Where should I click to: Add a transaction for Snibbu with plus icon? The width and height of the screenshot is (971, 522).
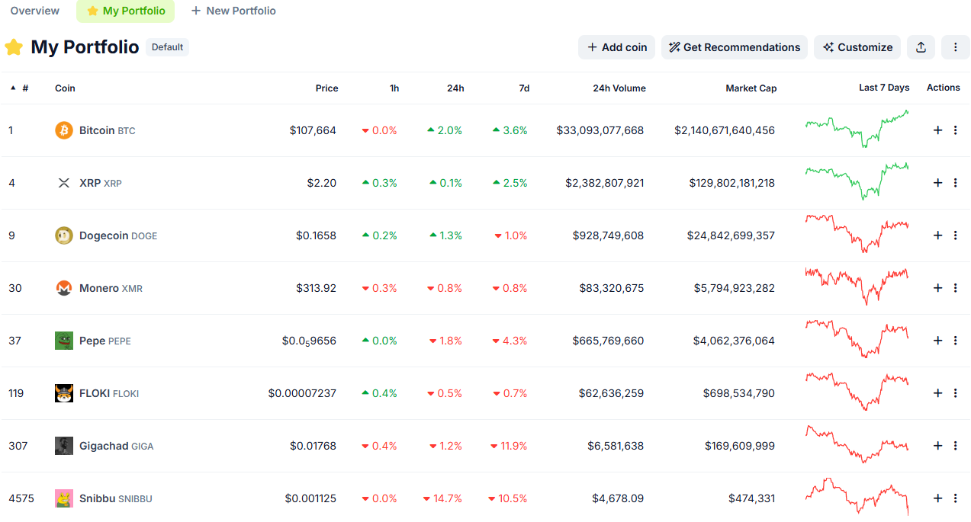tap(938, 498)
